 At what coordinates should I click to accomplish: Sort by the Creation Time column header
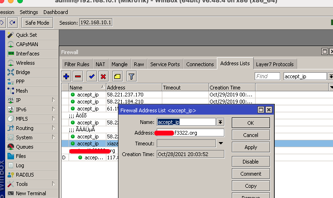(232, 88)
